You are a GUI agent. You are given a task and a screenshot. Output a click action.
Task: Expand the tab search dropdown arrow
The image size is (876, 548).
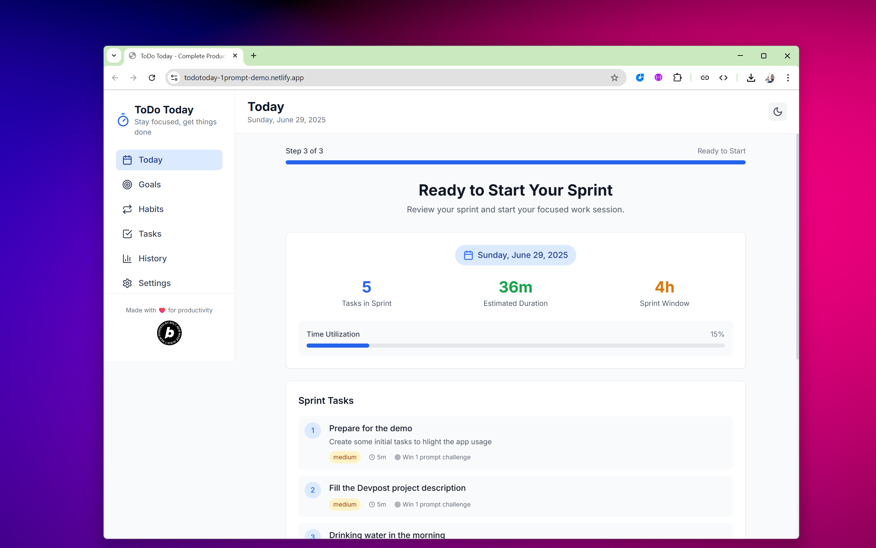(x=114, y=55)
